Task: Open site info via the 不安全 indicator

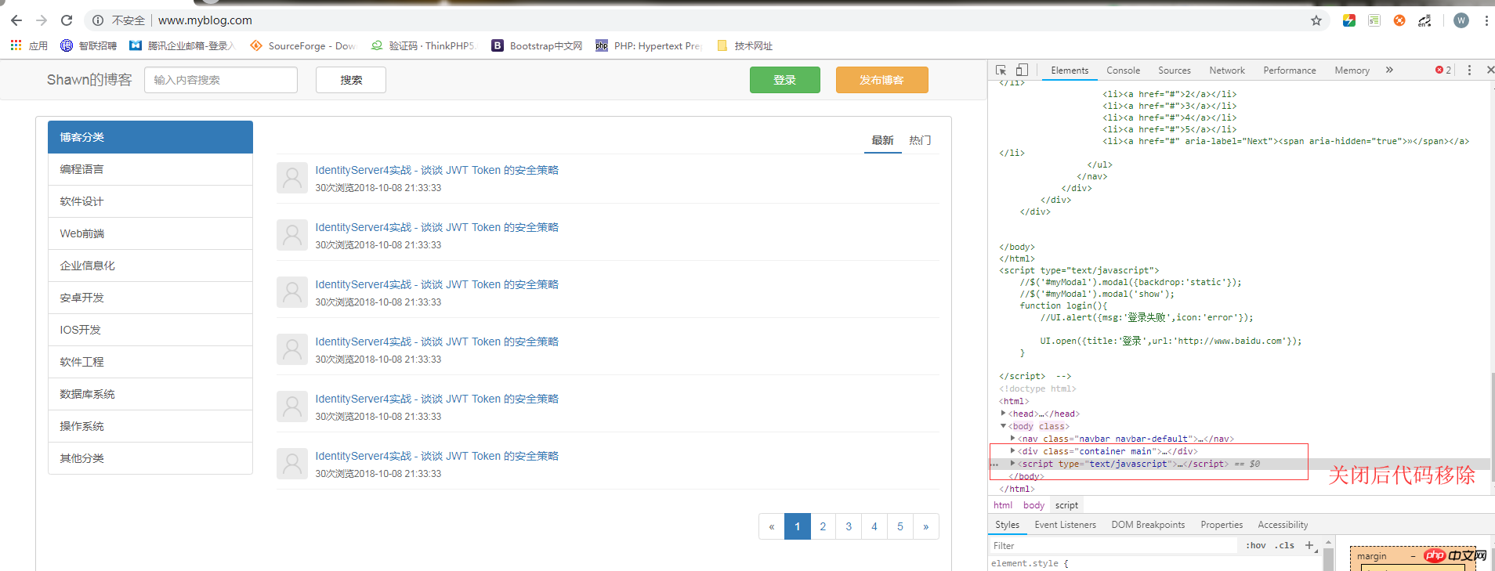Action: (x=118, y=20)
